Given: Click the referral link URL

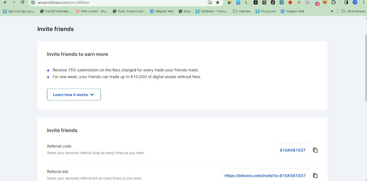Looking at the screenshot, I should coord(265,176).
